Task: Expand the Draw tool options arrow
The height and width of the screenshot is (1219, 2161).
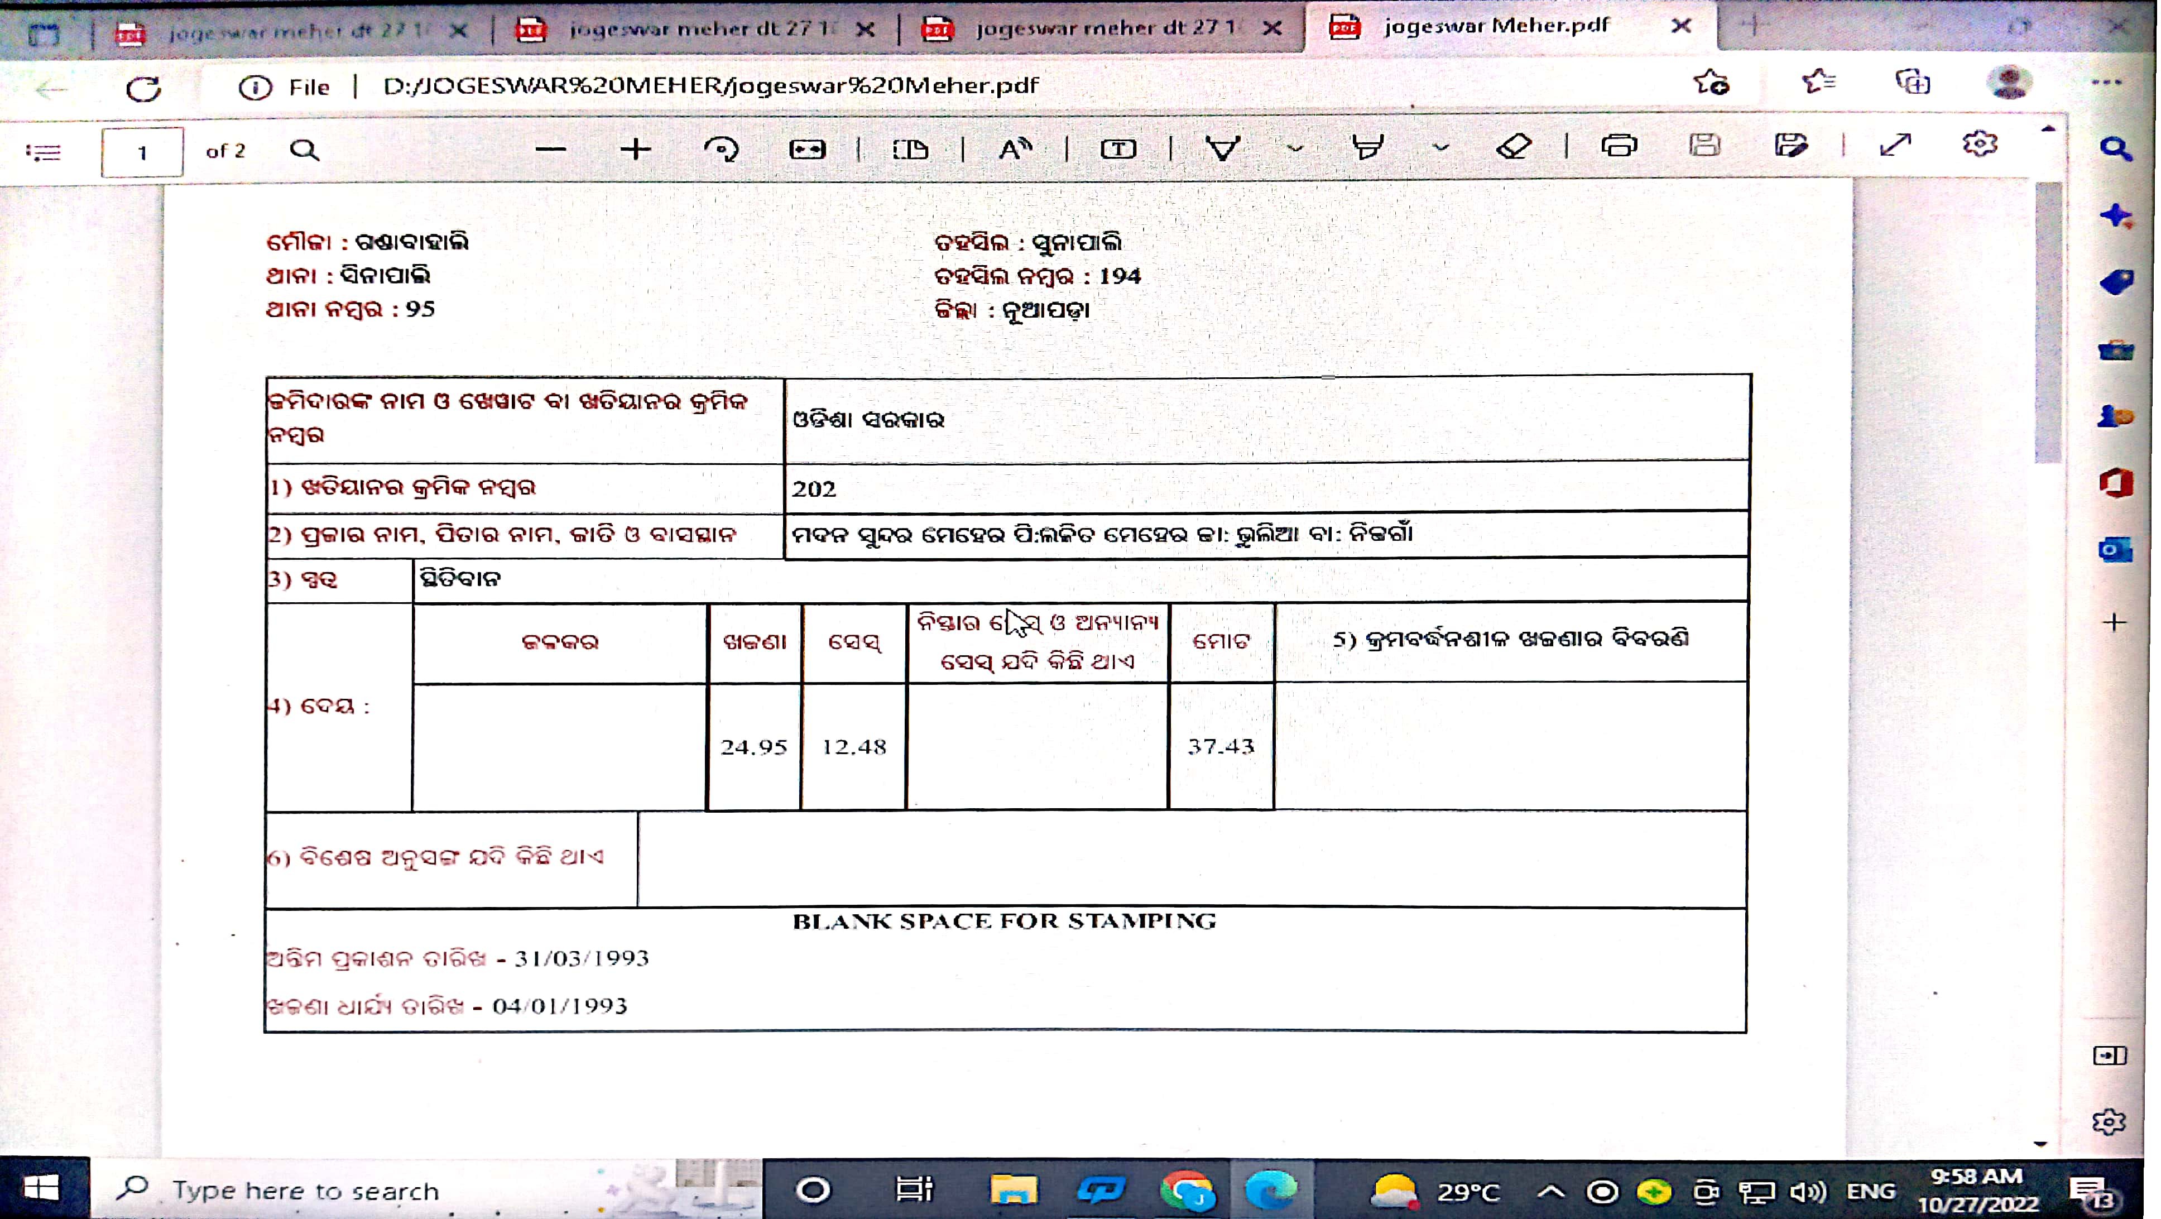Action: 1295,148
